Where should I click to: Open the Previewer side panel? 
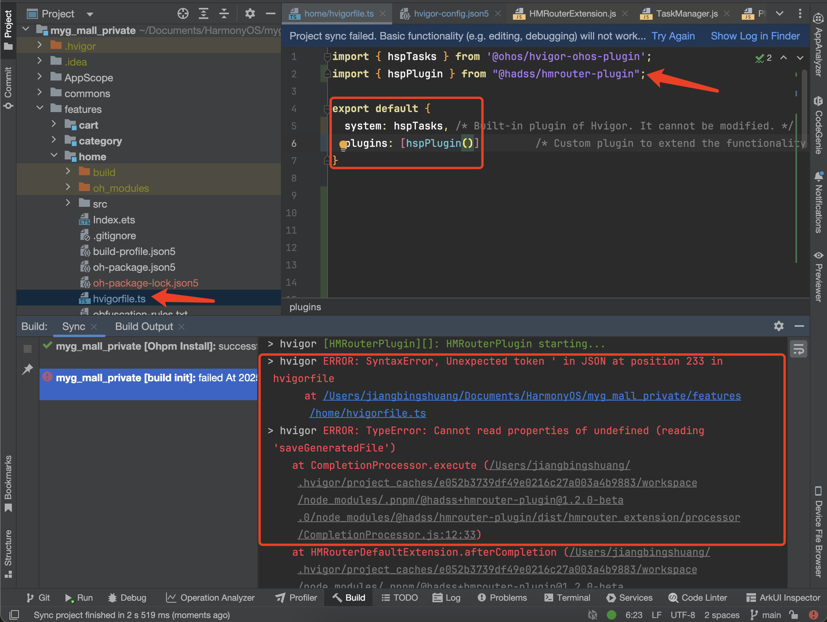[818, 277]
